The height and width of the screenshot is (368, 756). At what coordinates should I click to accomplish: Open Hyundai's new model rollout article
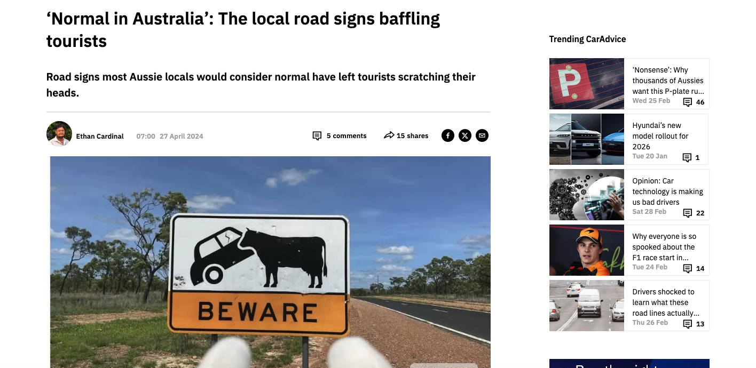click(x=660, y=136)
